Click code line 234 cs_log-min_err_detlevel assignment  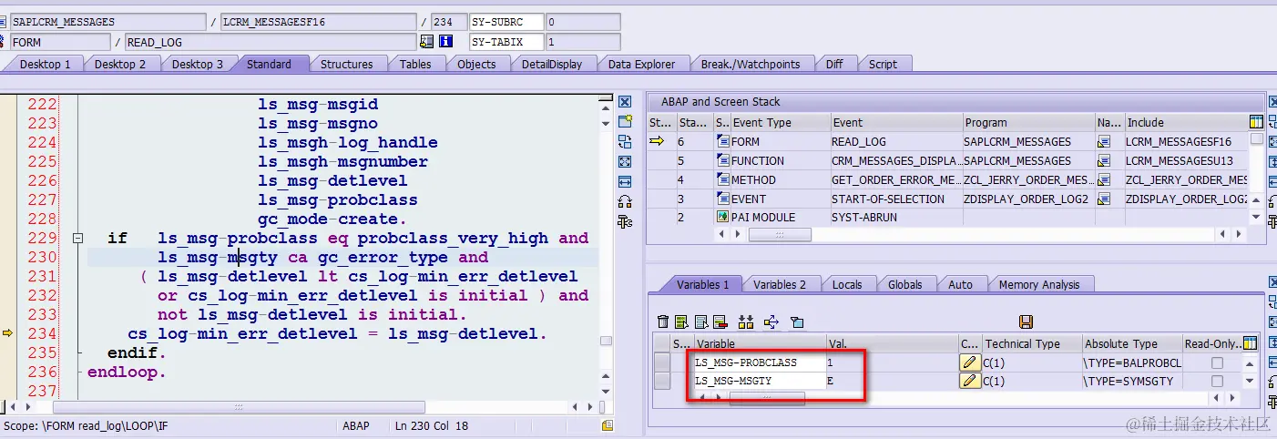pyautogui.click(x=337, y=333)
